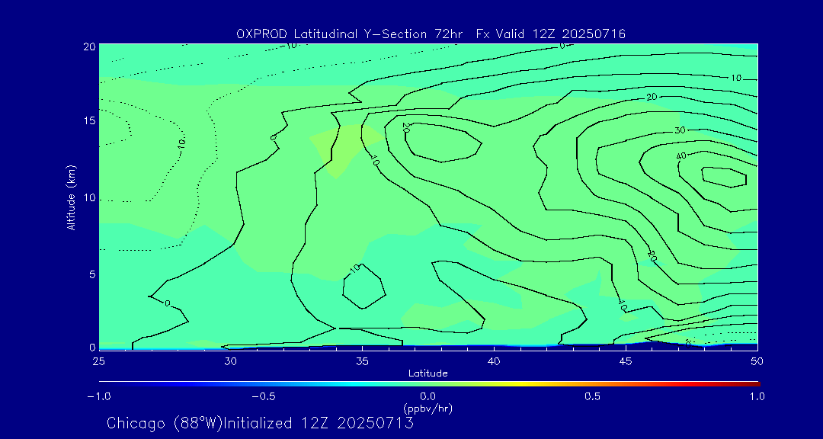Click 'Chicago (88°W)' caption text
Image resolution: width=823 pixels, height=439 pixels.
point(165,423)
